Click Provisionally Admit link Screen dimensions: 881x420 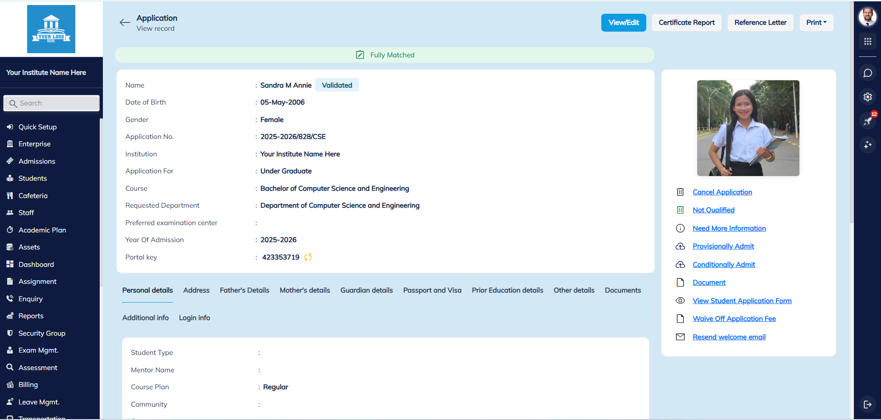723,246
